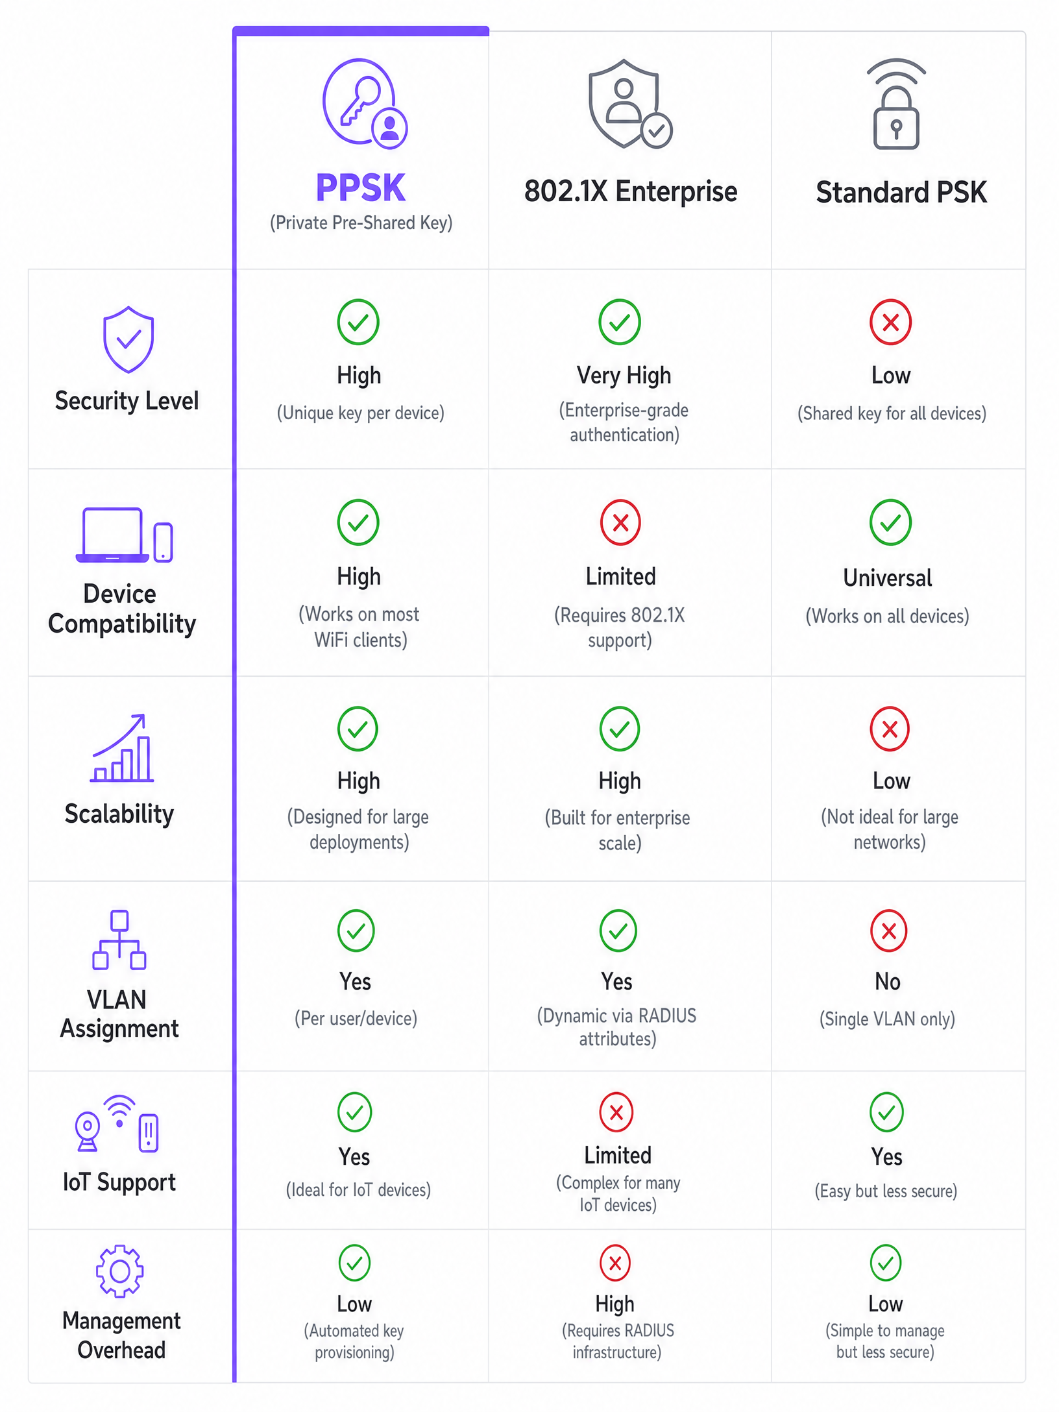This screenshot has height=1412, width=1059.
Task: Click the Management Overhead gear icon
Action: coord(120,1271)
